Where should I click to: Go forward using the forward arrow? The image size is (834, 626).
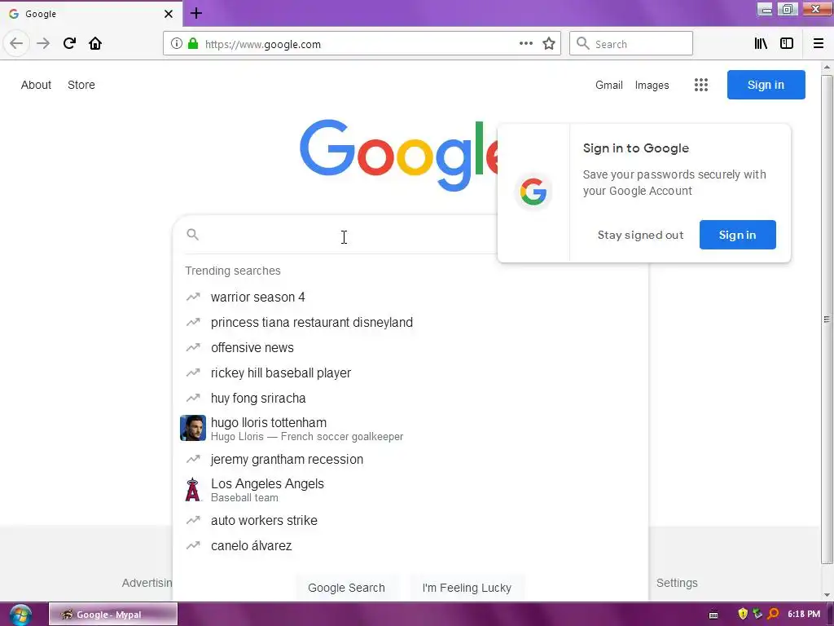(43, 43)
